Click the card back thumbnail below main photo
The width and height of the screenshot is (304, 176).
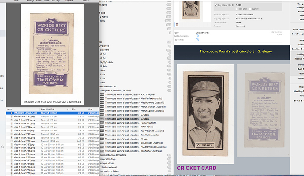[177, 25]
